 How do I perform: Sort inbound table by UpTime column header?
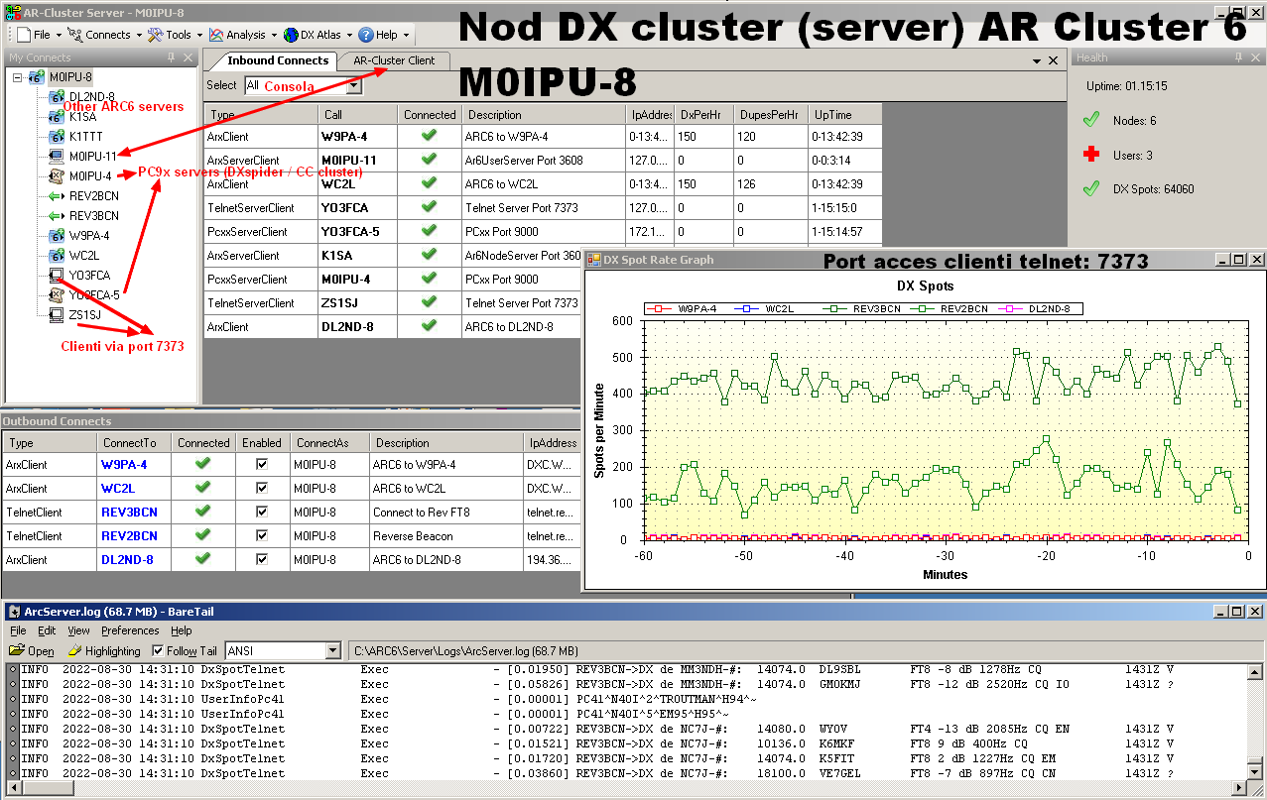(844, 115)
